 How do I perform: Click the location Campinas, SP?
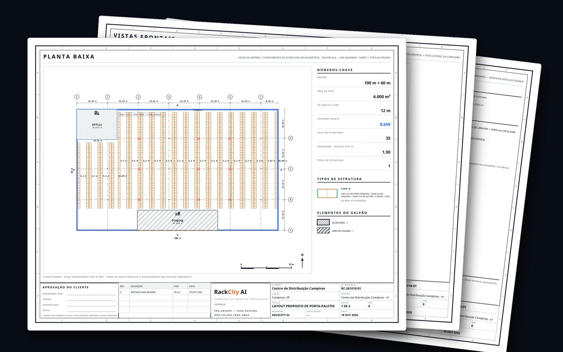pyautogui.click(x=281, y=297)
